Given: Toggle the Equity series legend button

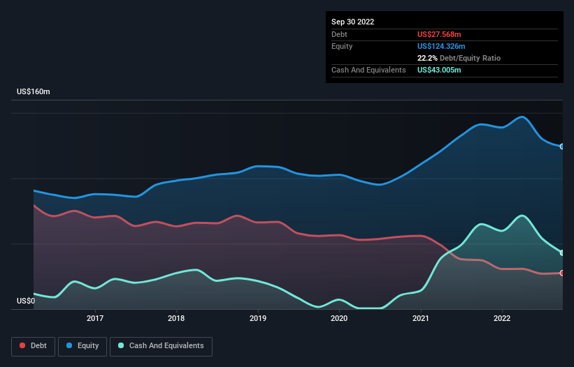Looking at the screenshot, I should click(82, 346).
